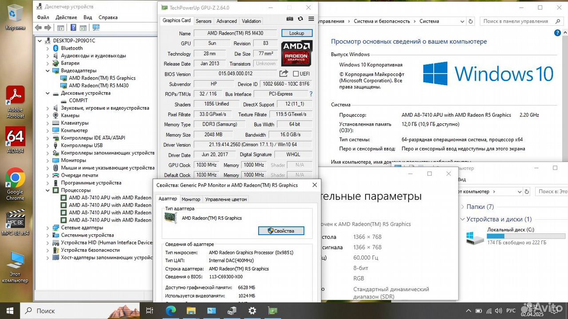Click the volume icon in system tray

498,311
